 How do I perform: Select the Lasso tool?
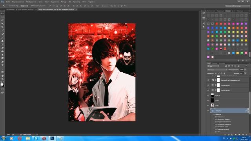click(2, 20)
